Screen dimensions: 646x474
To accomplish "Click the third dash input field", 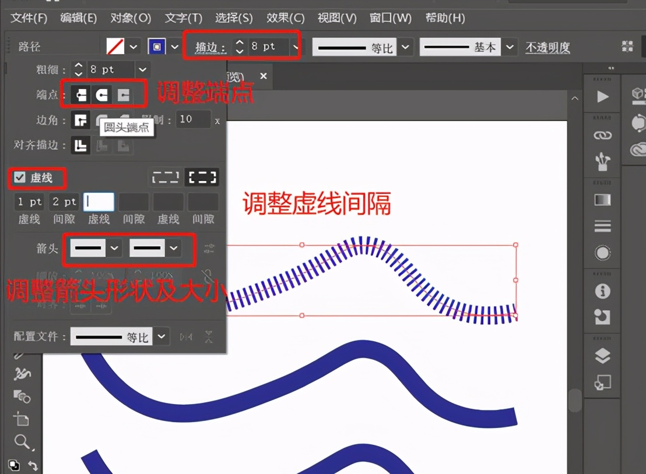I will point(168,201).
